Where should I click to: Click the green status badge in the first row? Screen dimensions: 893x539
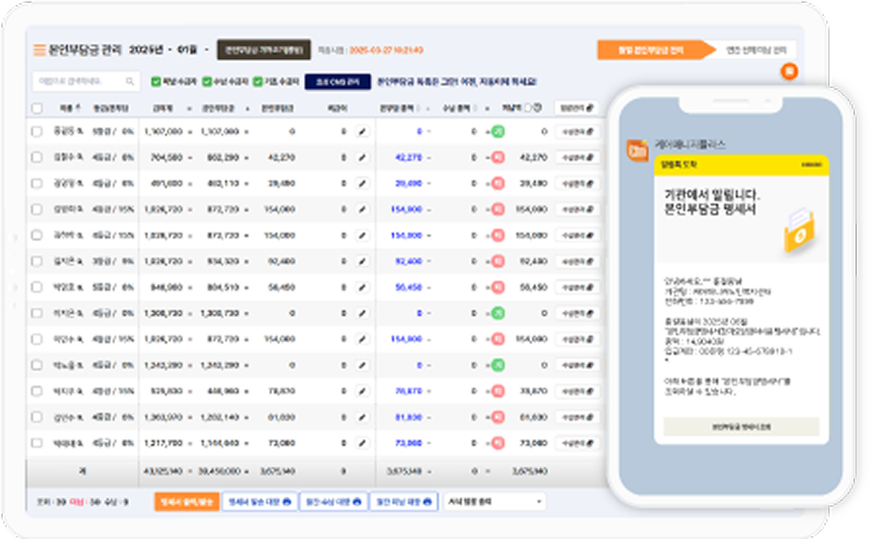[496, 131]
